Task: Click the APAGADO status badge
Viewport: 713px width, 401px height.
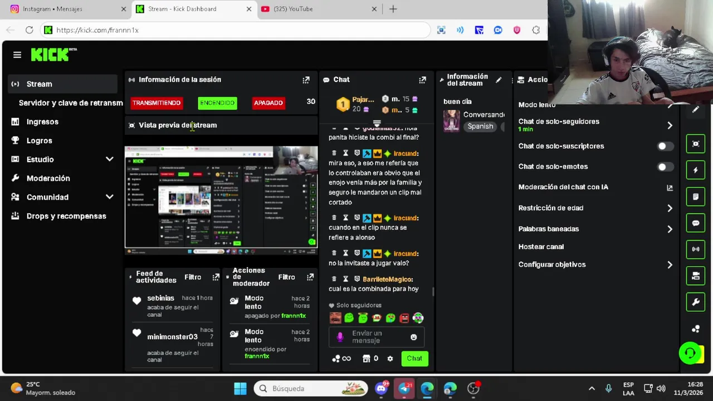Action: [268, 102]
